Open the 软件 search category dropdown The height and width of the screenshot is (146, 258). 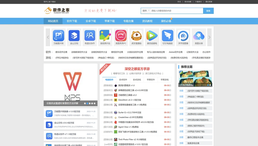coord(145,11)
